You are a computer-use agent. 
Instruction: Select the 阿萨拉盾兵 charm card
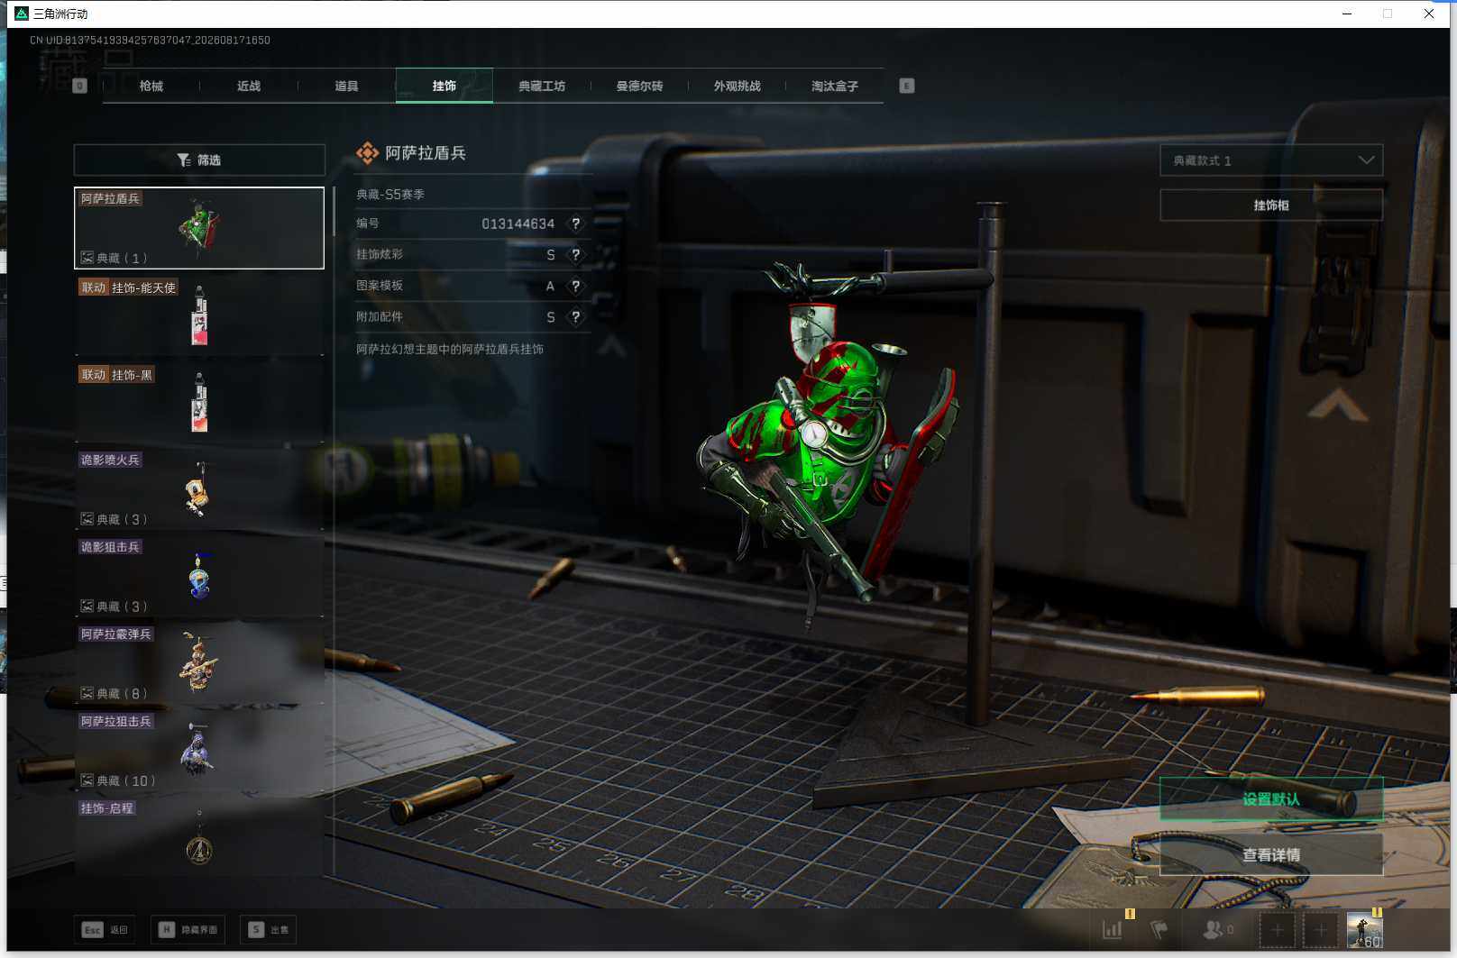tap(199, 228)
